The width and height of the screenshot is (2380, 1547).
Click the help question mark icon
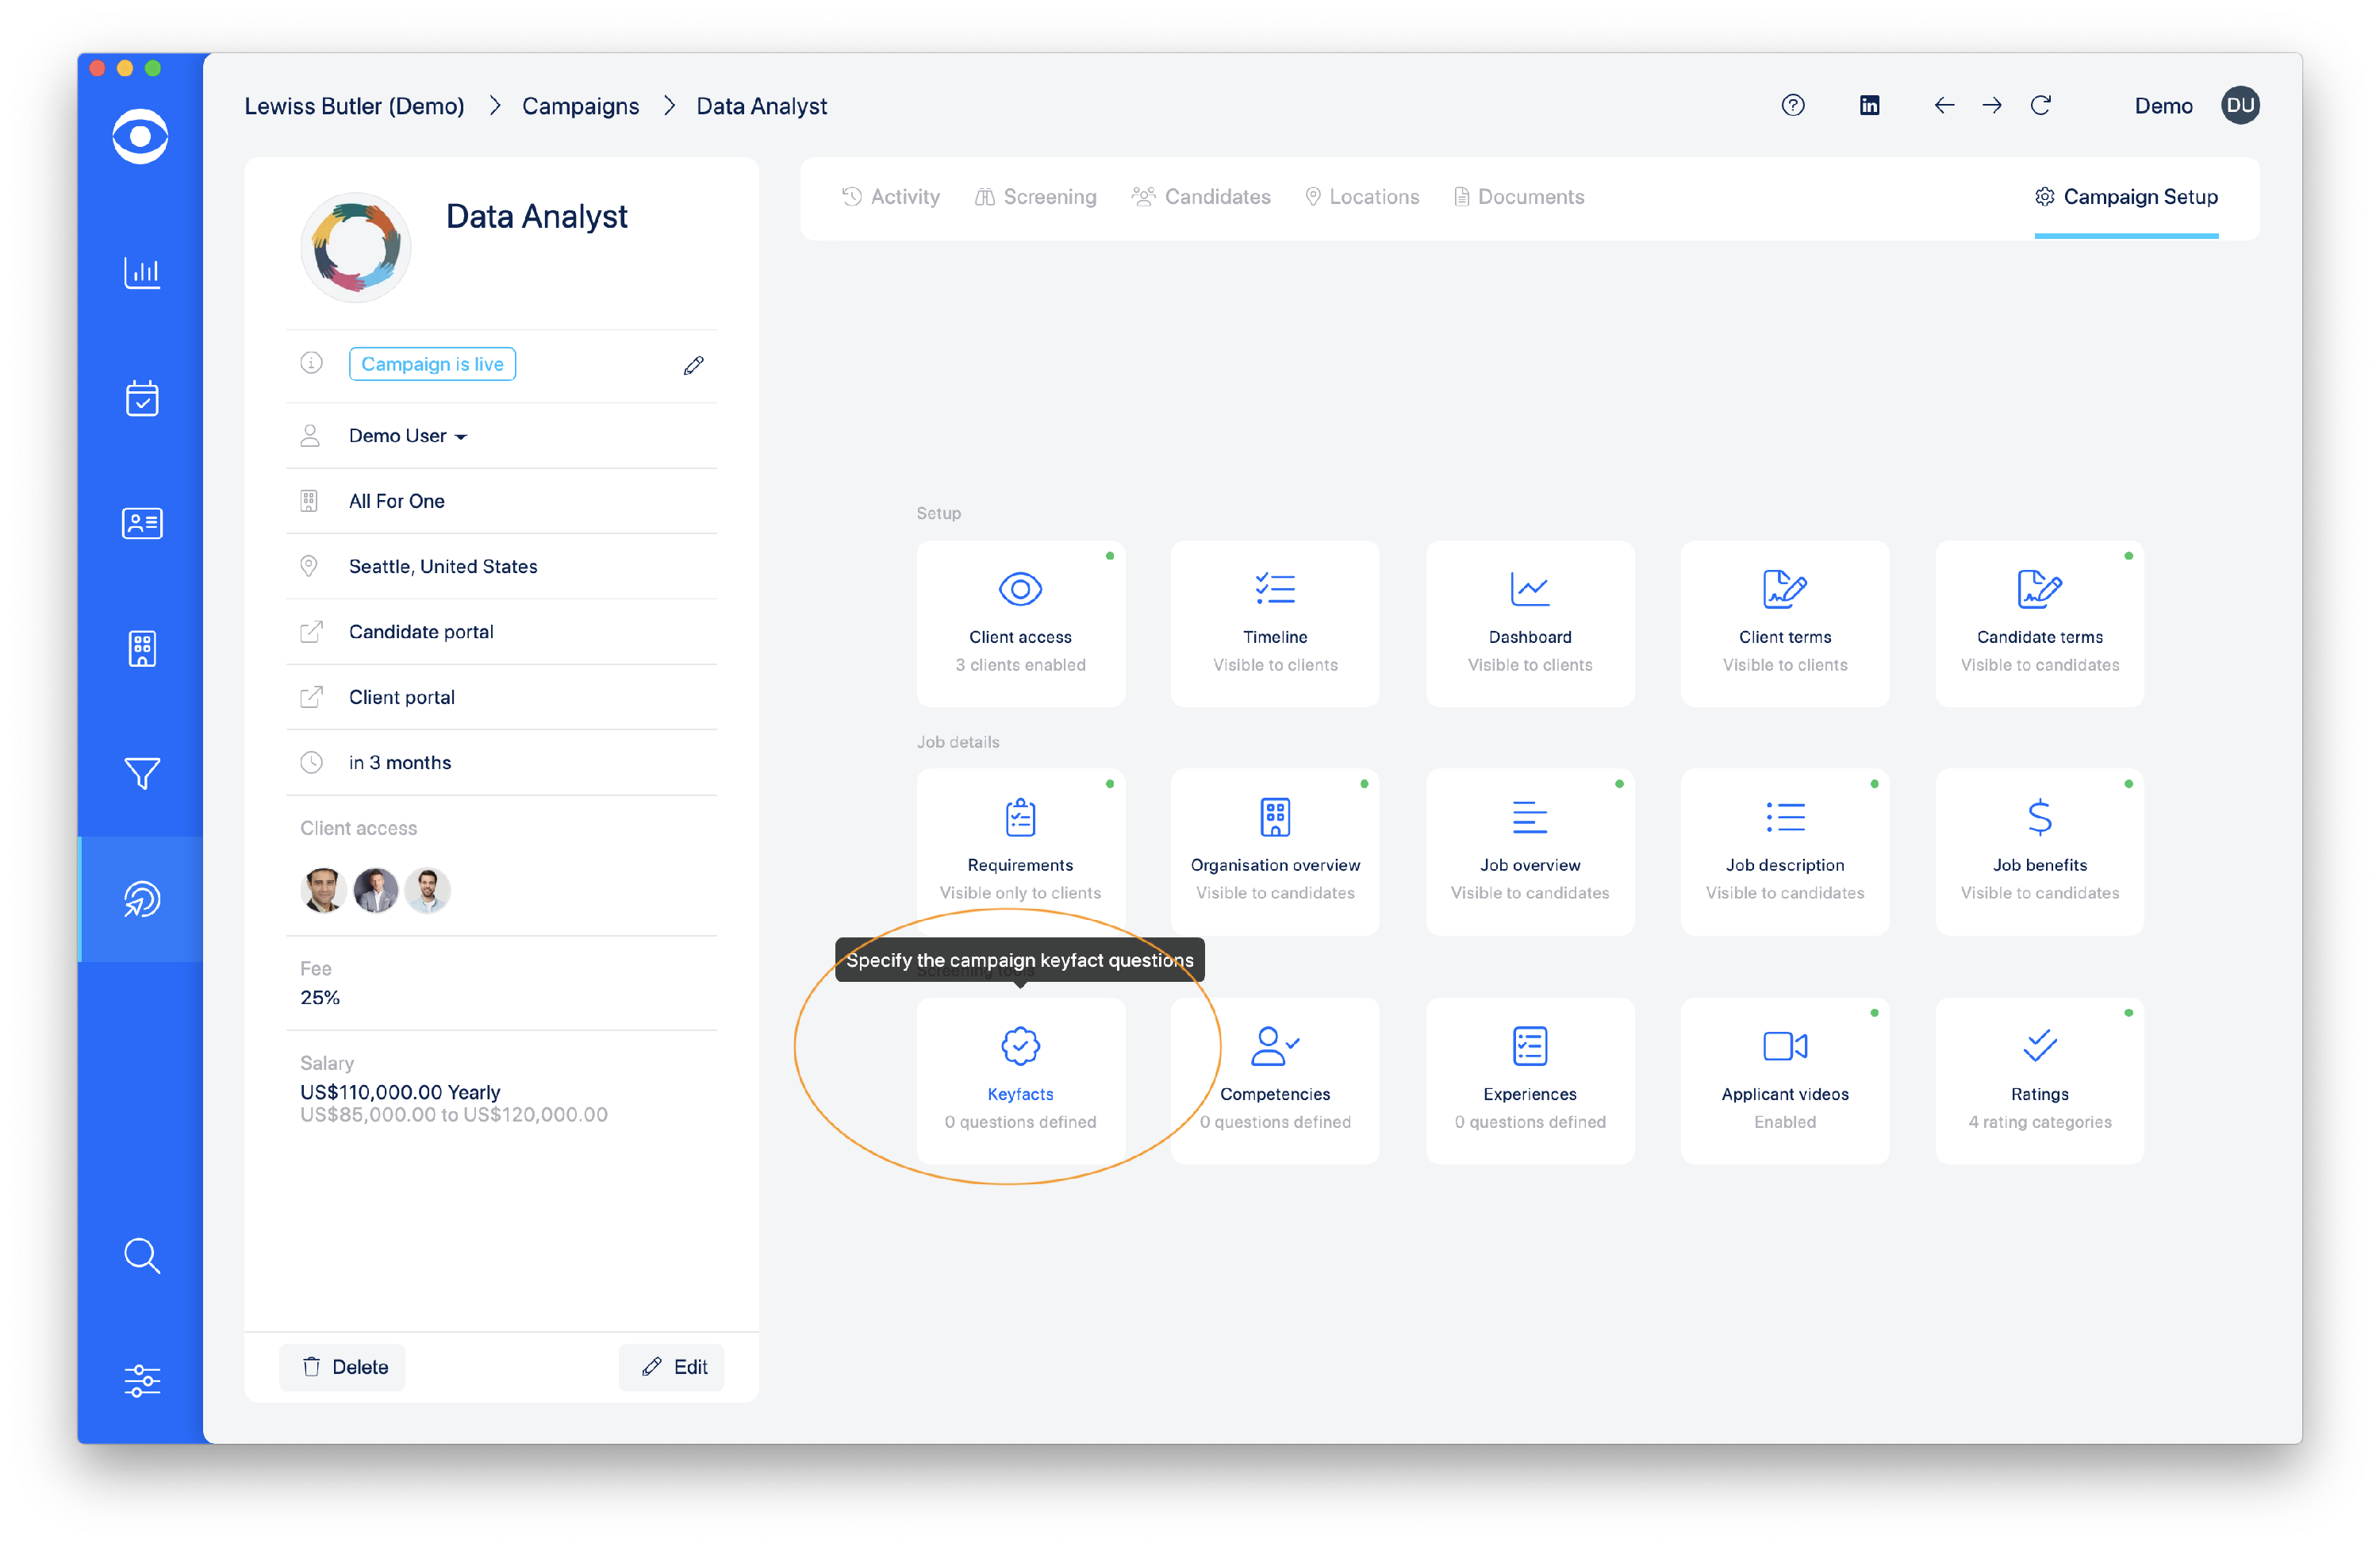click(1793, 106)
